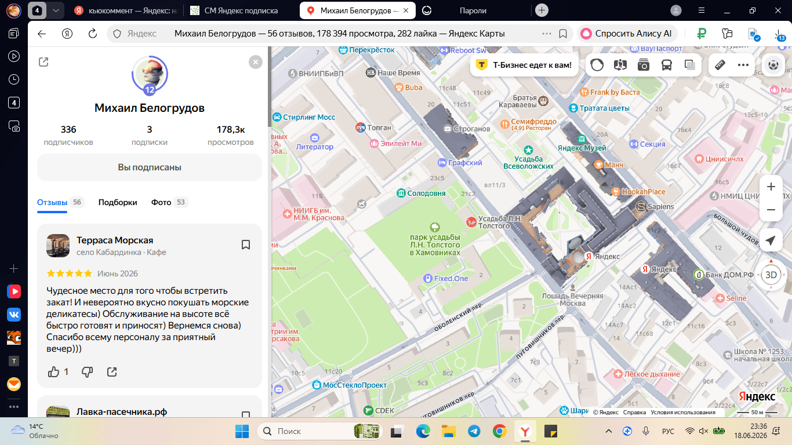The width and height of the screenshot is (792, 445).
Task: Share the Терраса Морская review
Action: [112, 371]
